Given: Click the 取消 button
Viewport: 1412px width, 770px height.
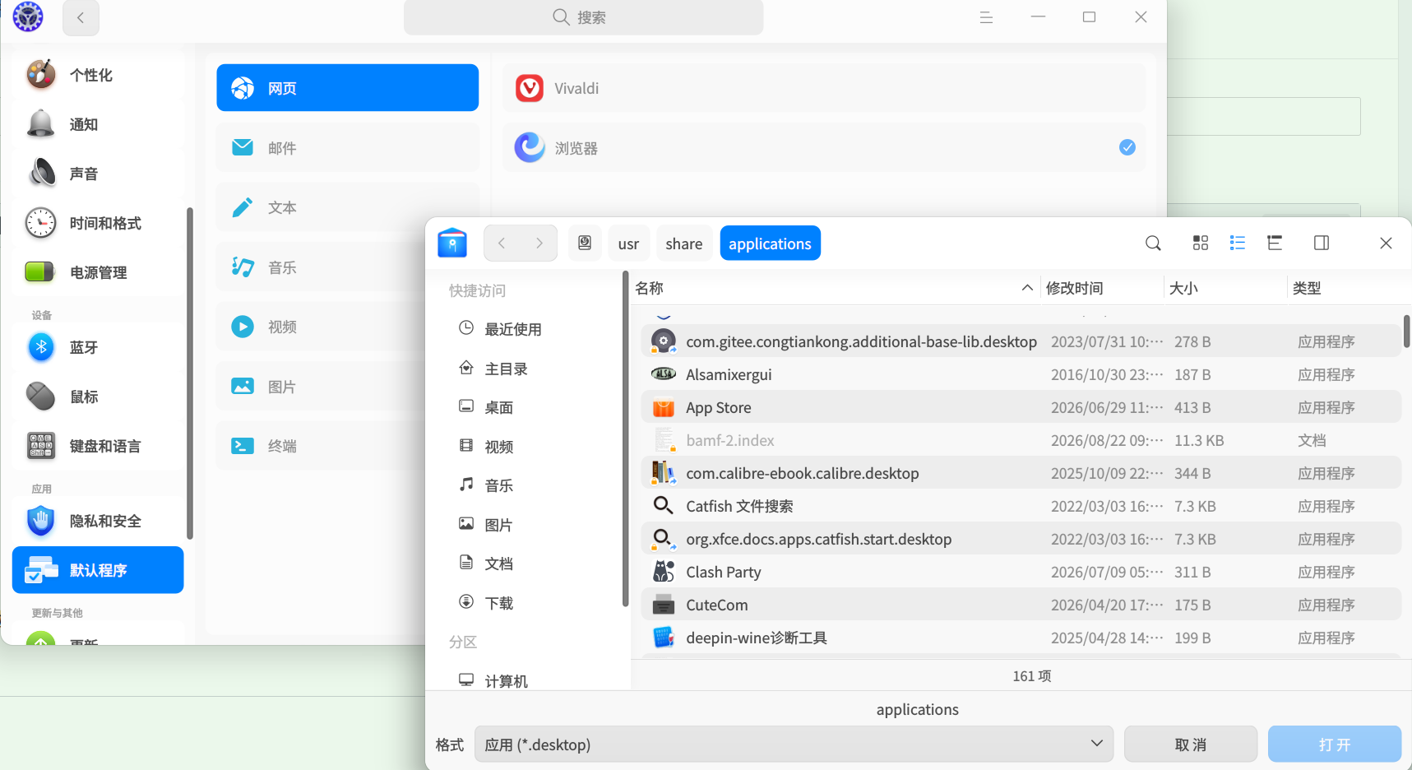Looking at the screenshot, I should coord(1190,744).
